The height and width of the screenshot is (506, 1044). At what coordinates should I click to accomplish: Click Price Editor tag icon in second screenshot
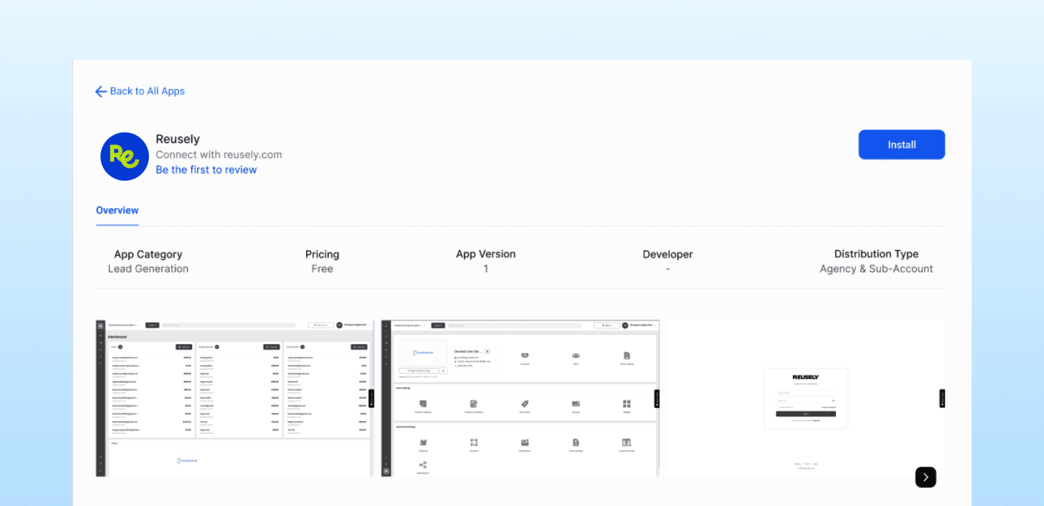coord(524,404)
